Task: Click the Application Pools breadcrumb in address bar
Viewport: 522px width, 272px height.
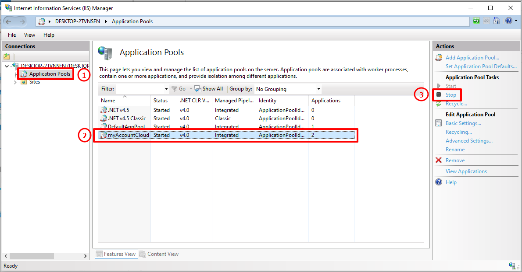Action: coord(132,21)
